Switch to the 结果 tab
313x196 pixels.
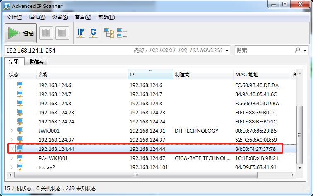14,62
